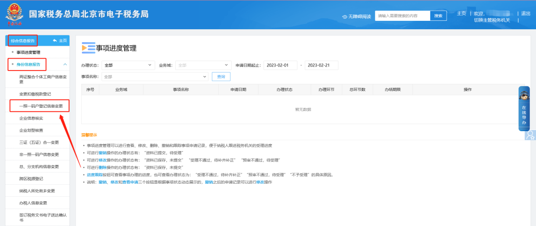Open the 事项名称 dropdown

pos(154,76)
